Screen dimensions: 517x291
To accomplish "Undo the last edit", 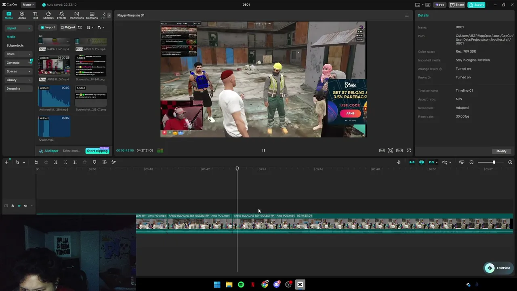I will (36, 162).
